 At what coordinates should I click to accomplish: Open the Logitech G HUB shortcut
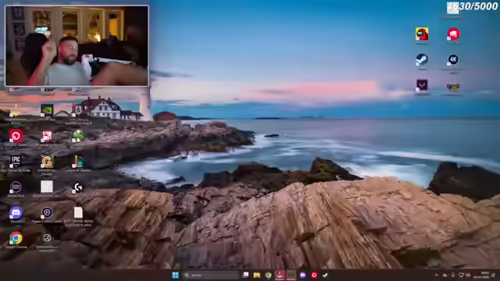[78, 187]
